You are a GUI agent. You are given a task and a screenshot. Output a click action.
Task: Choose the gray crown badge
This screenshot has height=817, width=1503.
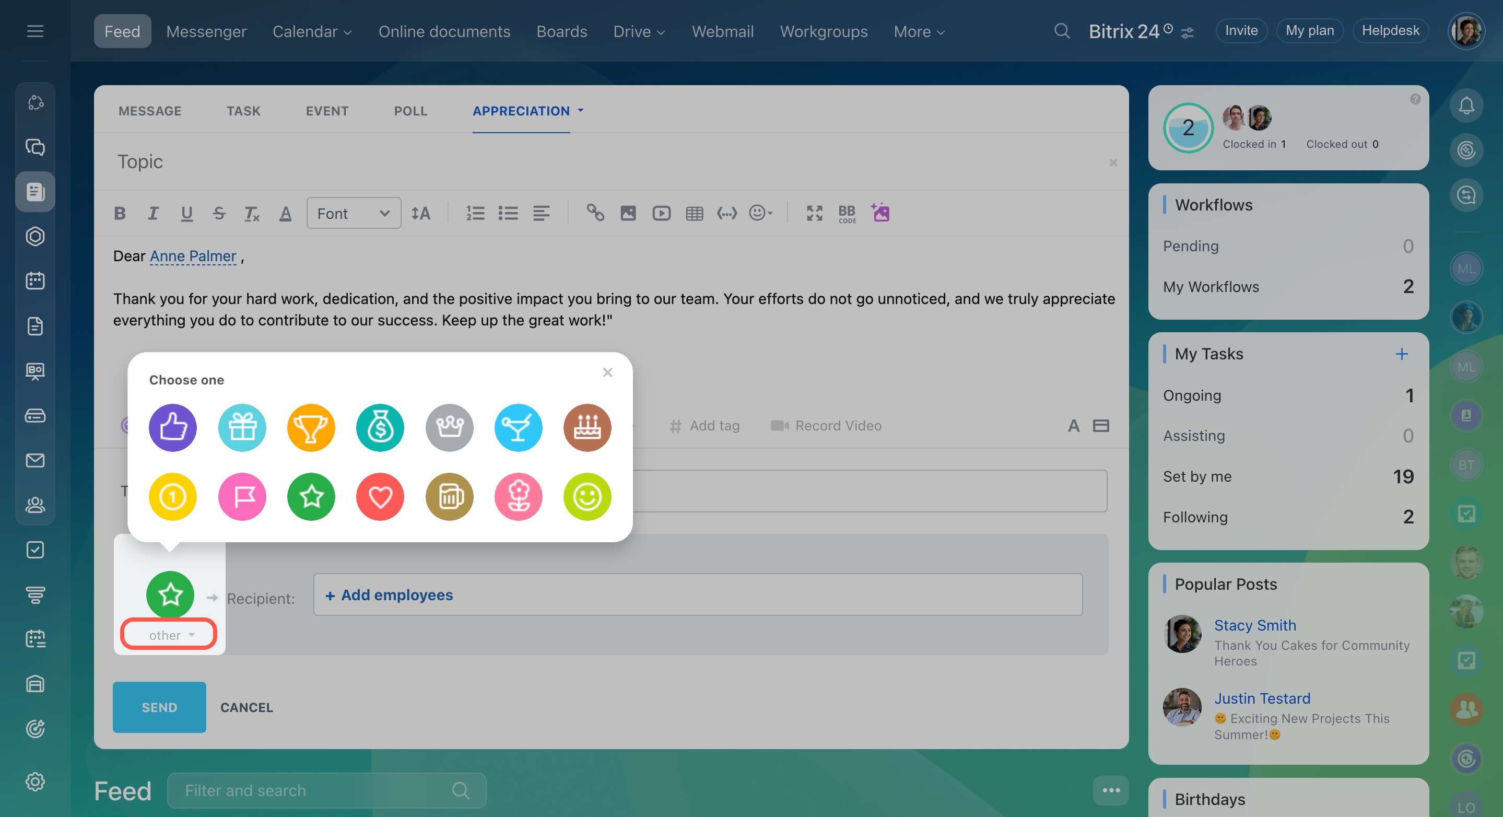[x=449, y=428]
